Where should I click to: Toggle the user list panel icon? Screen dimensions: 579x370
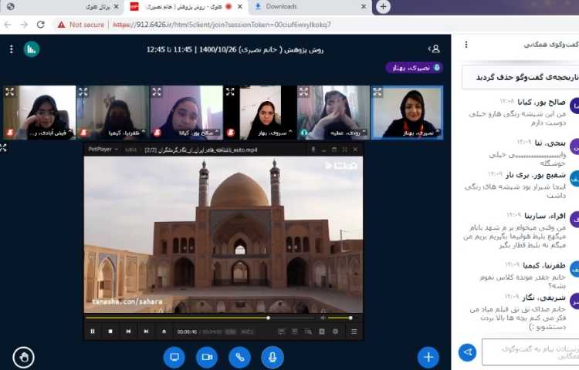[434, 49]
